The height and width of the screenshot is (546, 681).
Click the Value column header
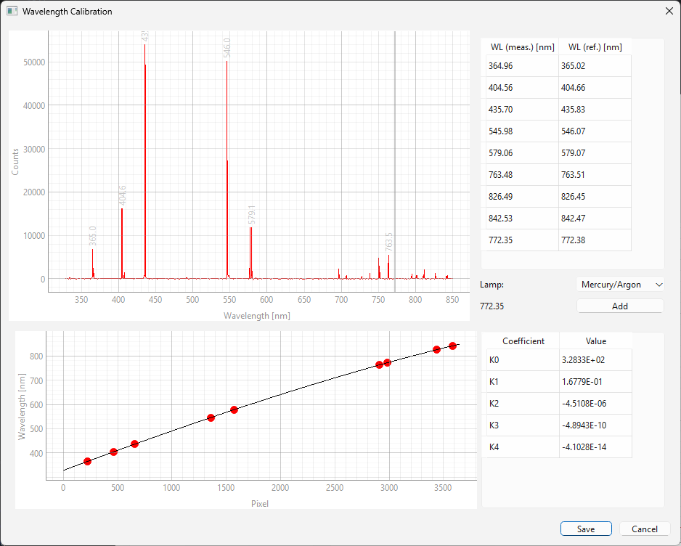coord(595,341)
